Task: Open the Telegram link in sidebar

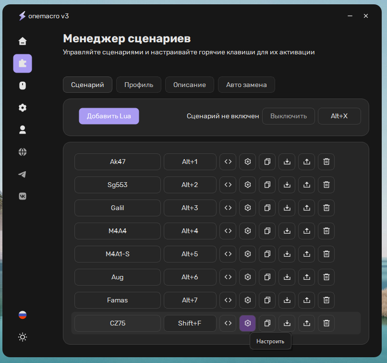Action: [23, 174]
